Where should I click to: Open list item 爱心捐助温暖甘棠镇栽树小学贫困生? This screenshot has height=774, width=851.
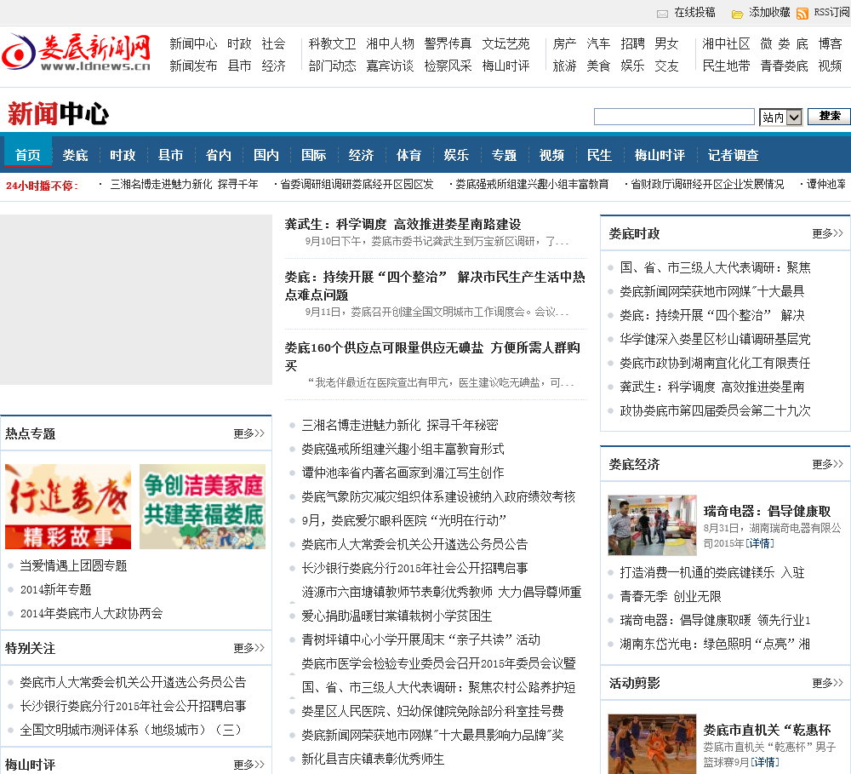(x=397, y=616)
